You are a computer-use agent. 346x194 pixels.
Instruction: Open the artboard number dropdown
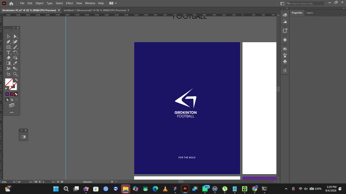pyautogui.click(x=53, y=182)
